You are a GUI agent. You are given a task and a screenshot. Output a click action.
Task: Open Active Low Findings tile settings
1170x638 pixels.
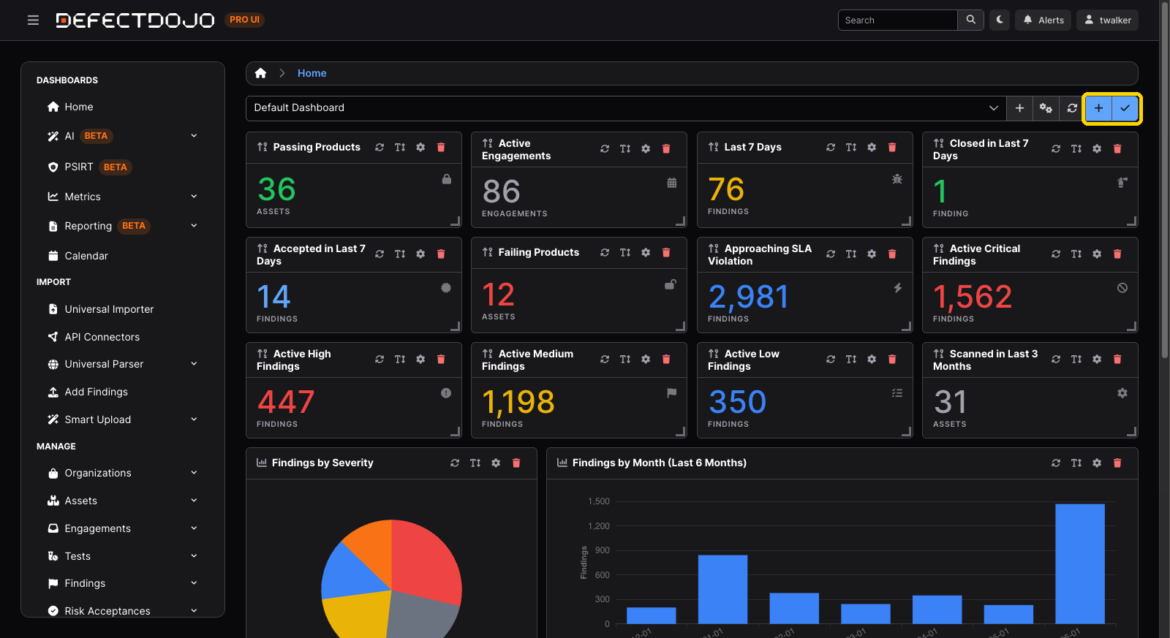(872, 360)
